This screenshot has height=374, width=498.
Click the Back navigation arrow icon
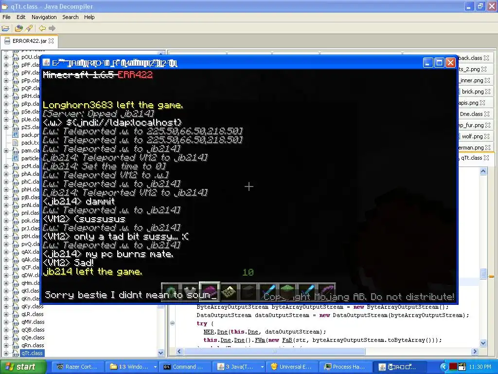42,28
